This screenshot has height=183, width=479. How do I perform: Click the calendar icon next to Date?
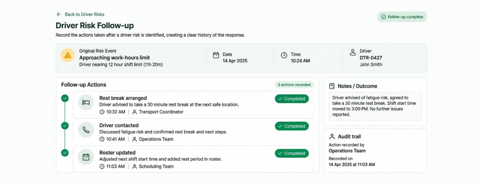coord(216,55)
